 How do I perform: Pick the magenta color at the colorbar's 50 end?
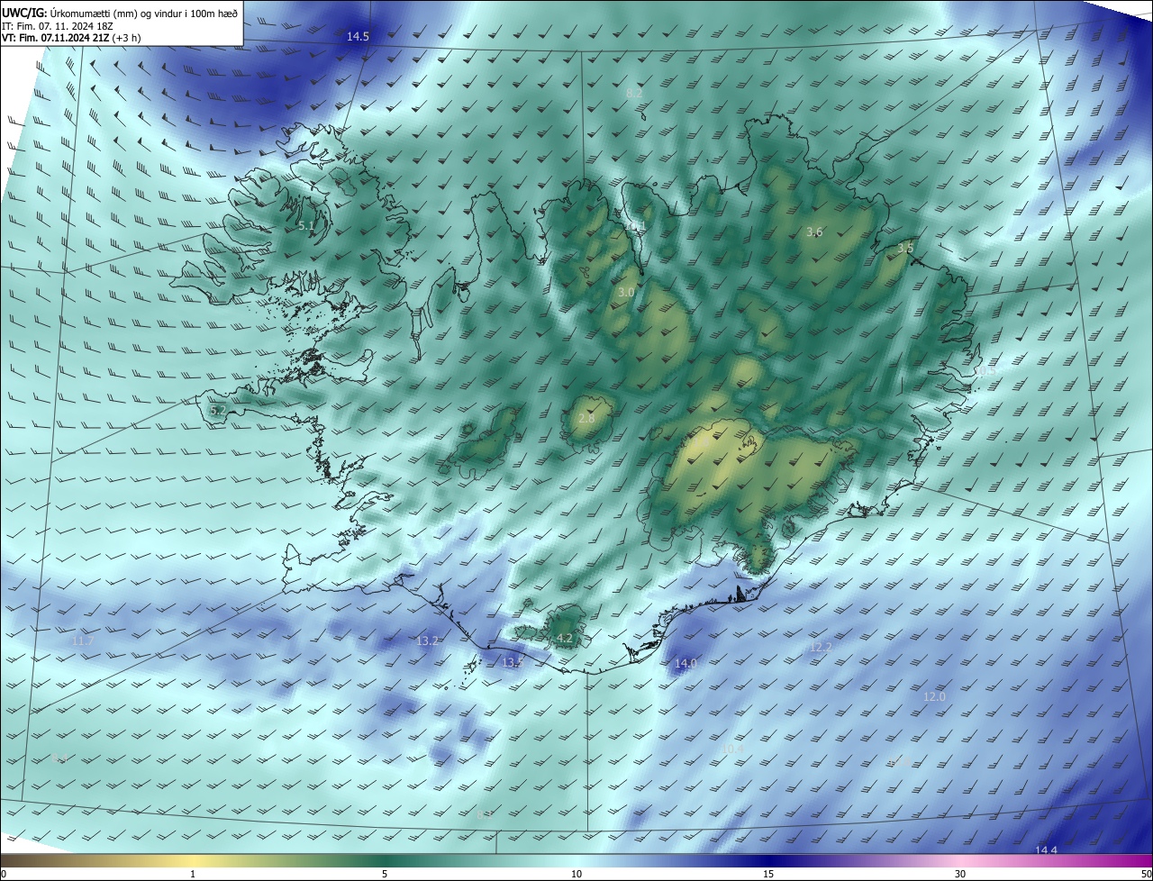[1146, 861]
